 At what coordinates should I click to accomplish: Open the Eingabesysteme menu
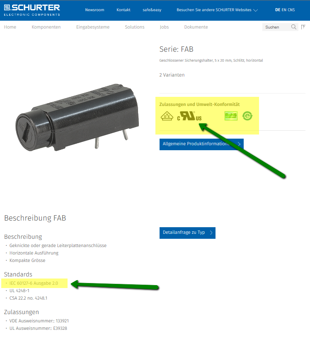(93, 27)
